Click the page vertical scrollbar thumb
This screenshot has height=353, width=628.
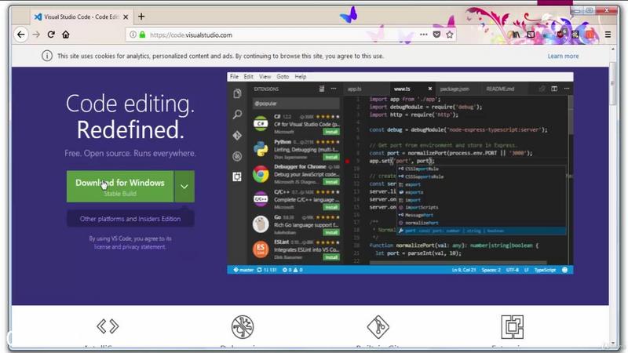(612, 85)
